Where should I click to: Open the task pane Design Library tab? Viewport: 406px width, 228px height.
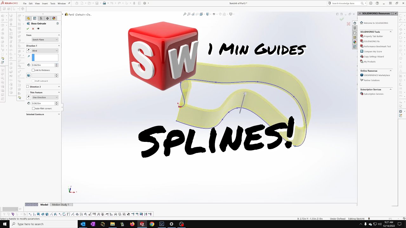pyautogui.click(x=355, y=28)
